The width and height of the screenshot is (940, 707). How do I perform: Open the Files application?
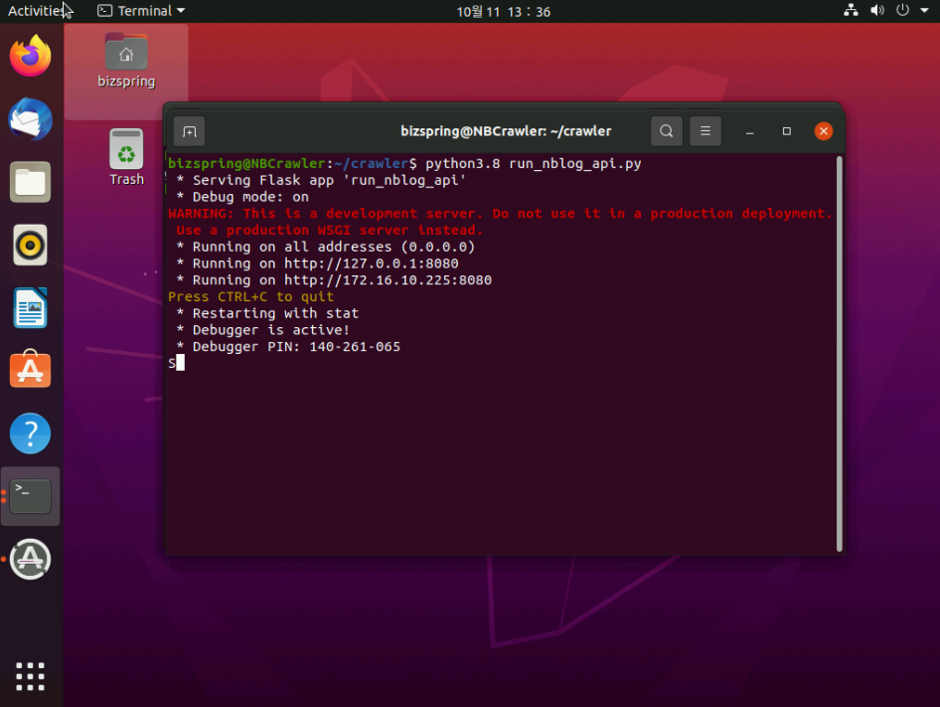[x=30, y=182]
